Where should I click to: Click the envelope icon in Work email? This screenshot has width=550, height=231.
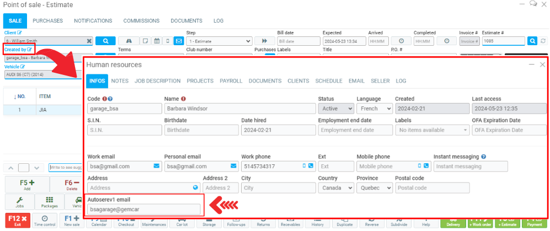click(x=156, y=166)
